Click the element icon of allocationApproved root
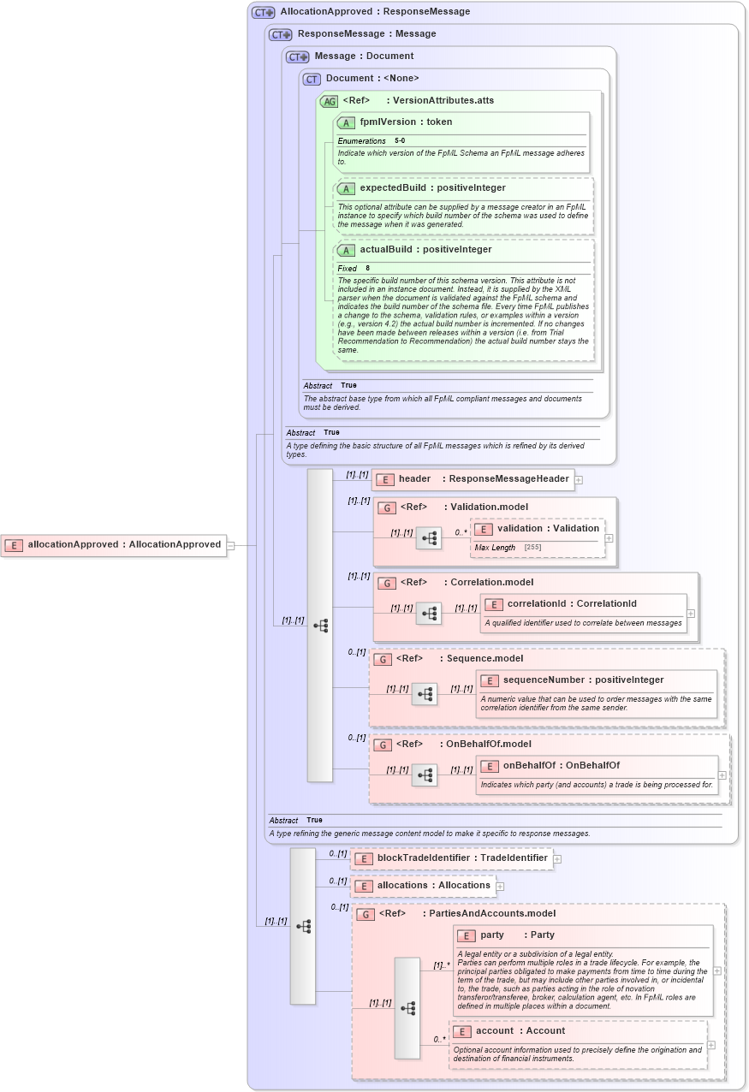This screenshot has width=749, height=1092. click(x=14, y=544)
